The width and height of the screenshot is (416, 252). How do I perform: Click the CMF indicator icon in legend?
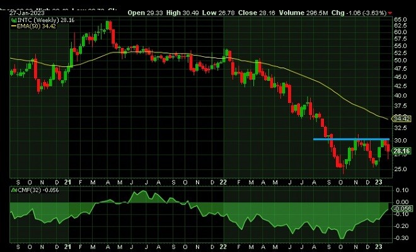(13, 190)
